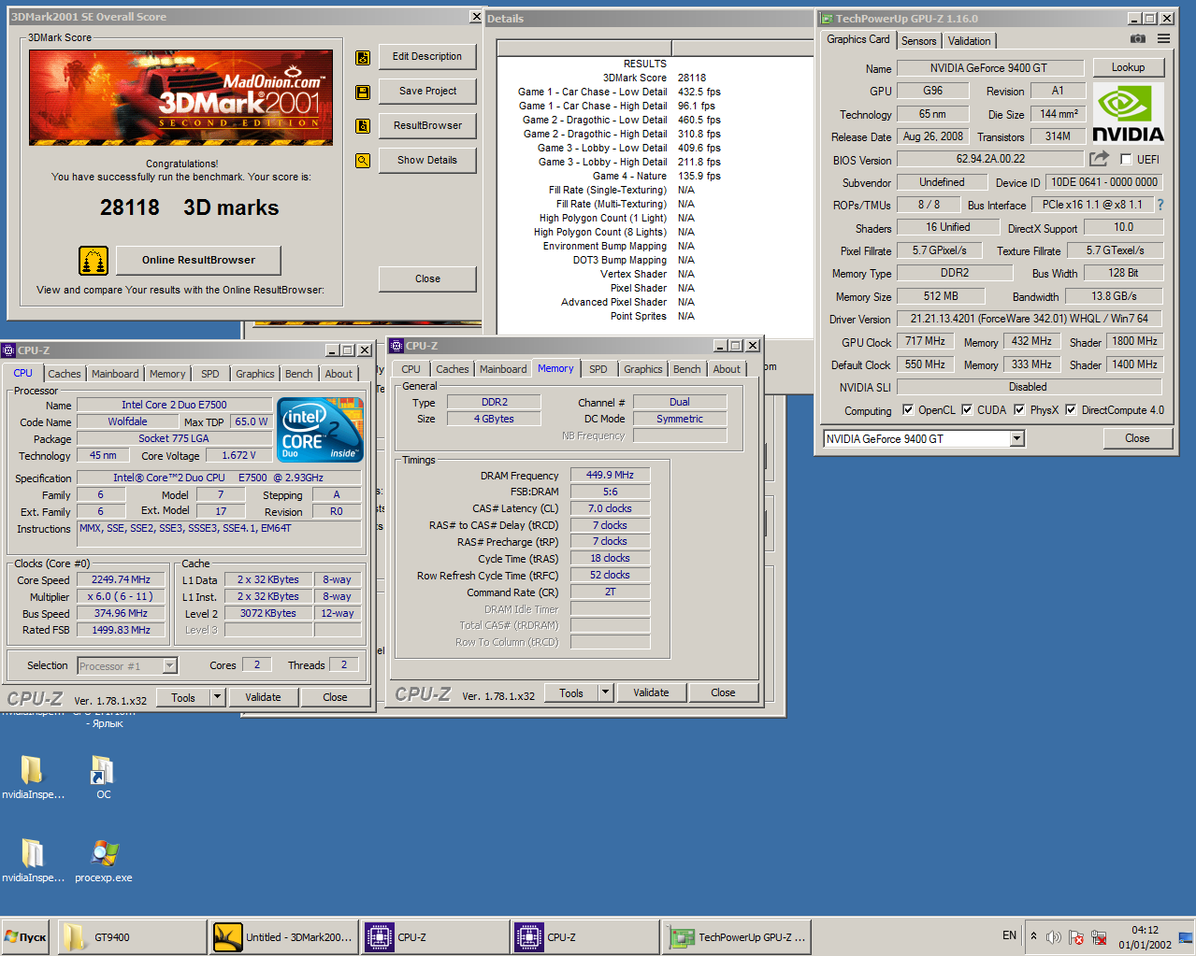Click the Start (Пуск) button
1196x956 pixels.
point(26,937)
